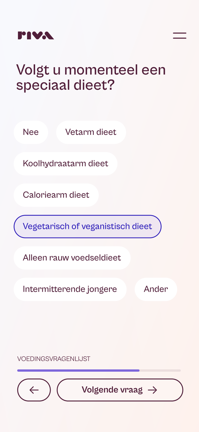The height and width of the screenshot is (432, 199).
Task: Choose Vetarm dieet
Action: 91,132
